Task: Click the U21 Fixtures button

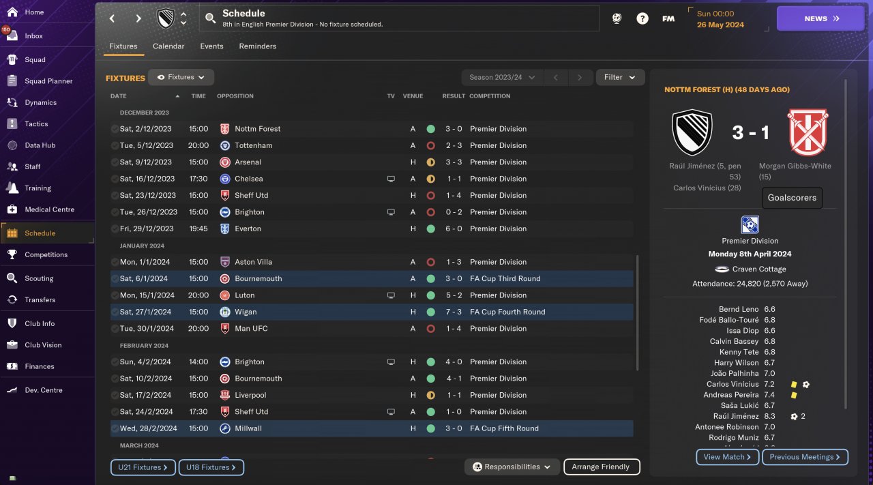Action: coord(143,467)
